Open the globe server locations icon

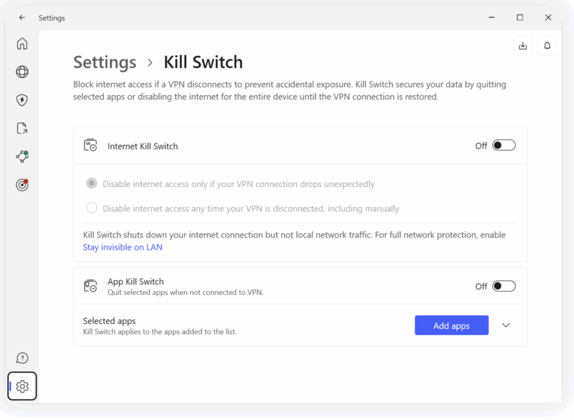[x=22, y=72]
